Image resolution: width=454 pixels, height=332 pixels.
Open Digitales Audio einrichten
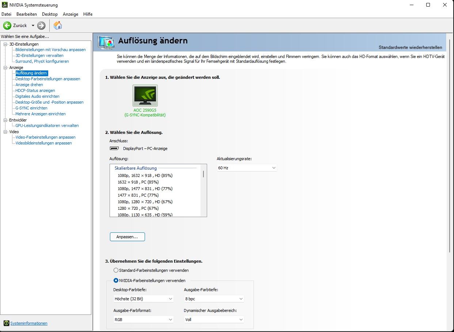coord(37,96)
